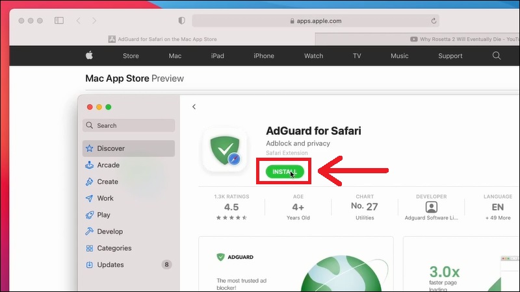Screen dimensions: 520x292
Task: Reload the page with the refresh icon
Action: [434, 21]
